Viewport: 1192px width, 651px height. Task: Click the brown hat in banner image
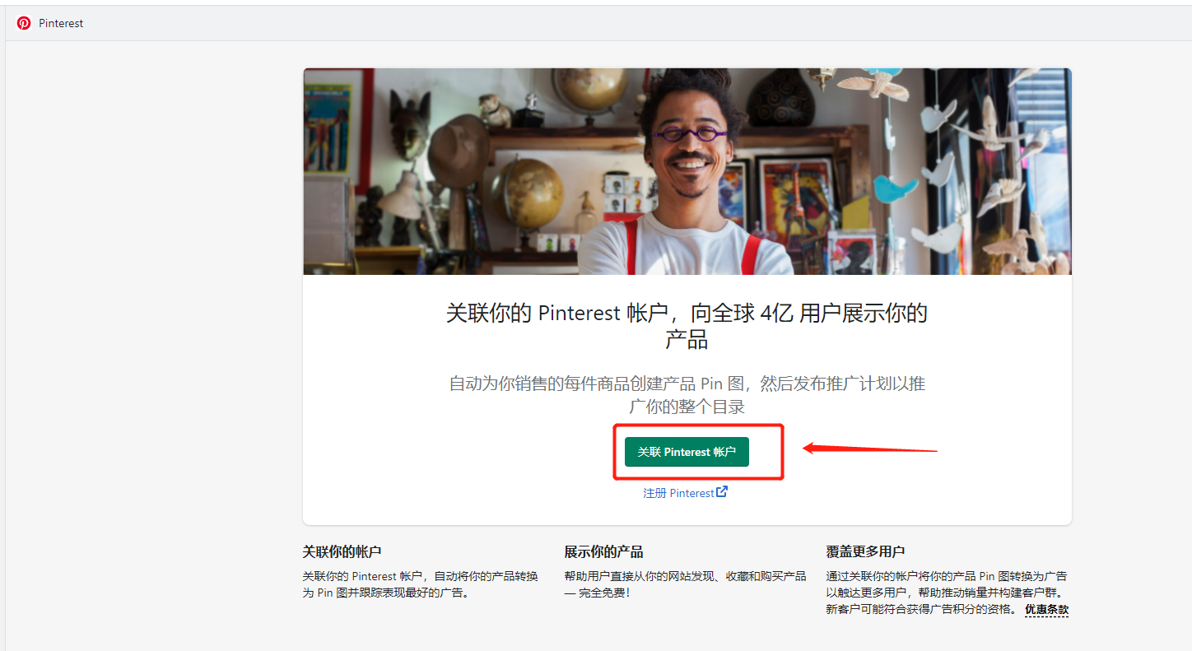coord(458,151)
